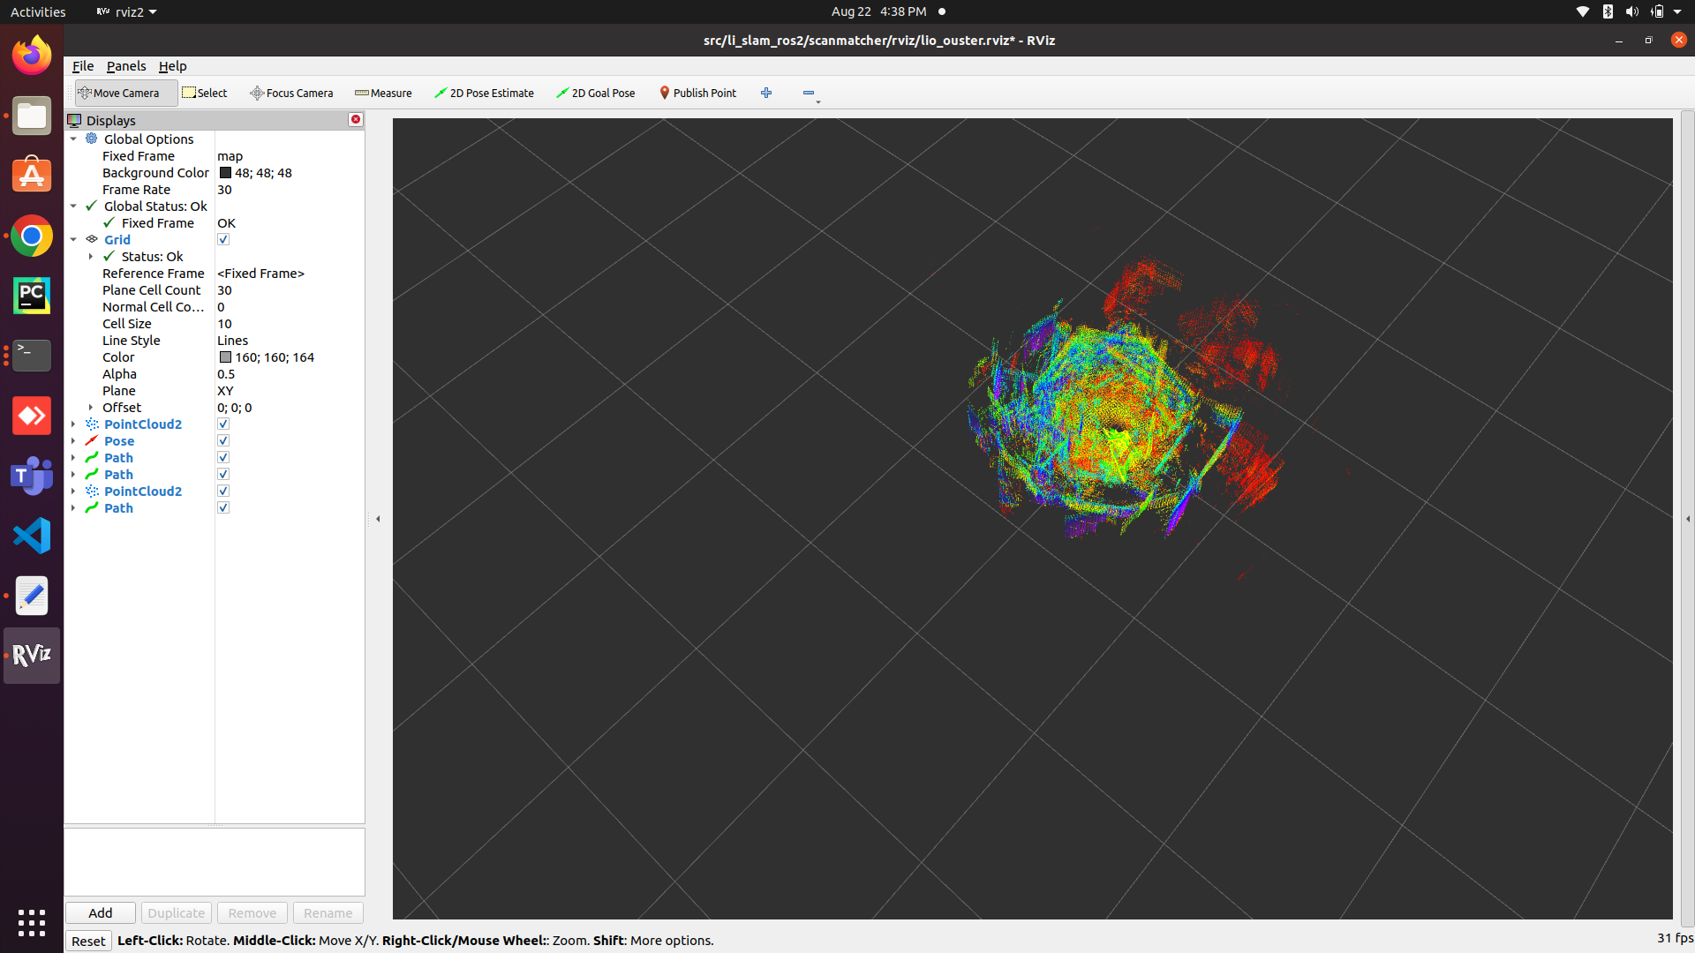Click the add tool plus icon
Image resolution: width=1695 pixels, height=953 pixels.
tap(766, 93)
